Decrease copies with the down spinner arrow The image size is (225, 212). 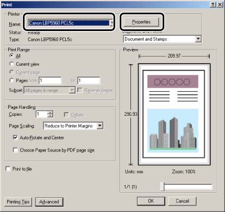pyautogui.click(x=50, y=116)
